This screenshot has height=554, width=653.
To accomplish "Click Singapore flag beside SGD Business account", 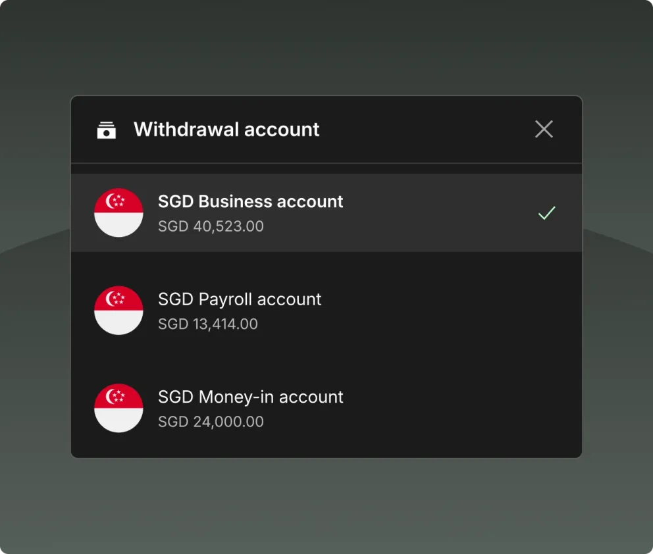I will 118,213.
